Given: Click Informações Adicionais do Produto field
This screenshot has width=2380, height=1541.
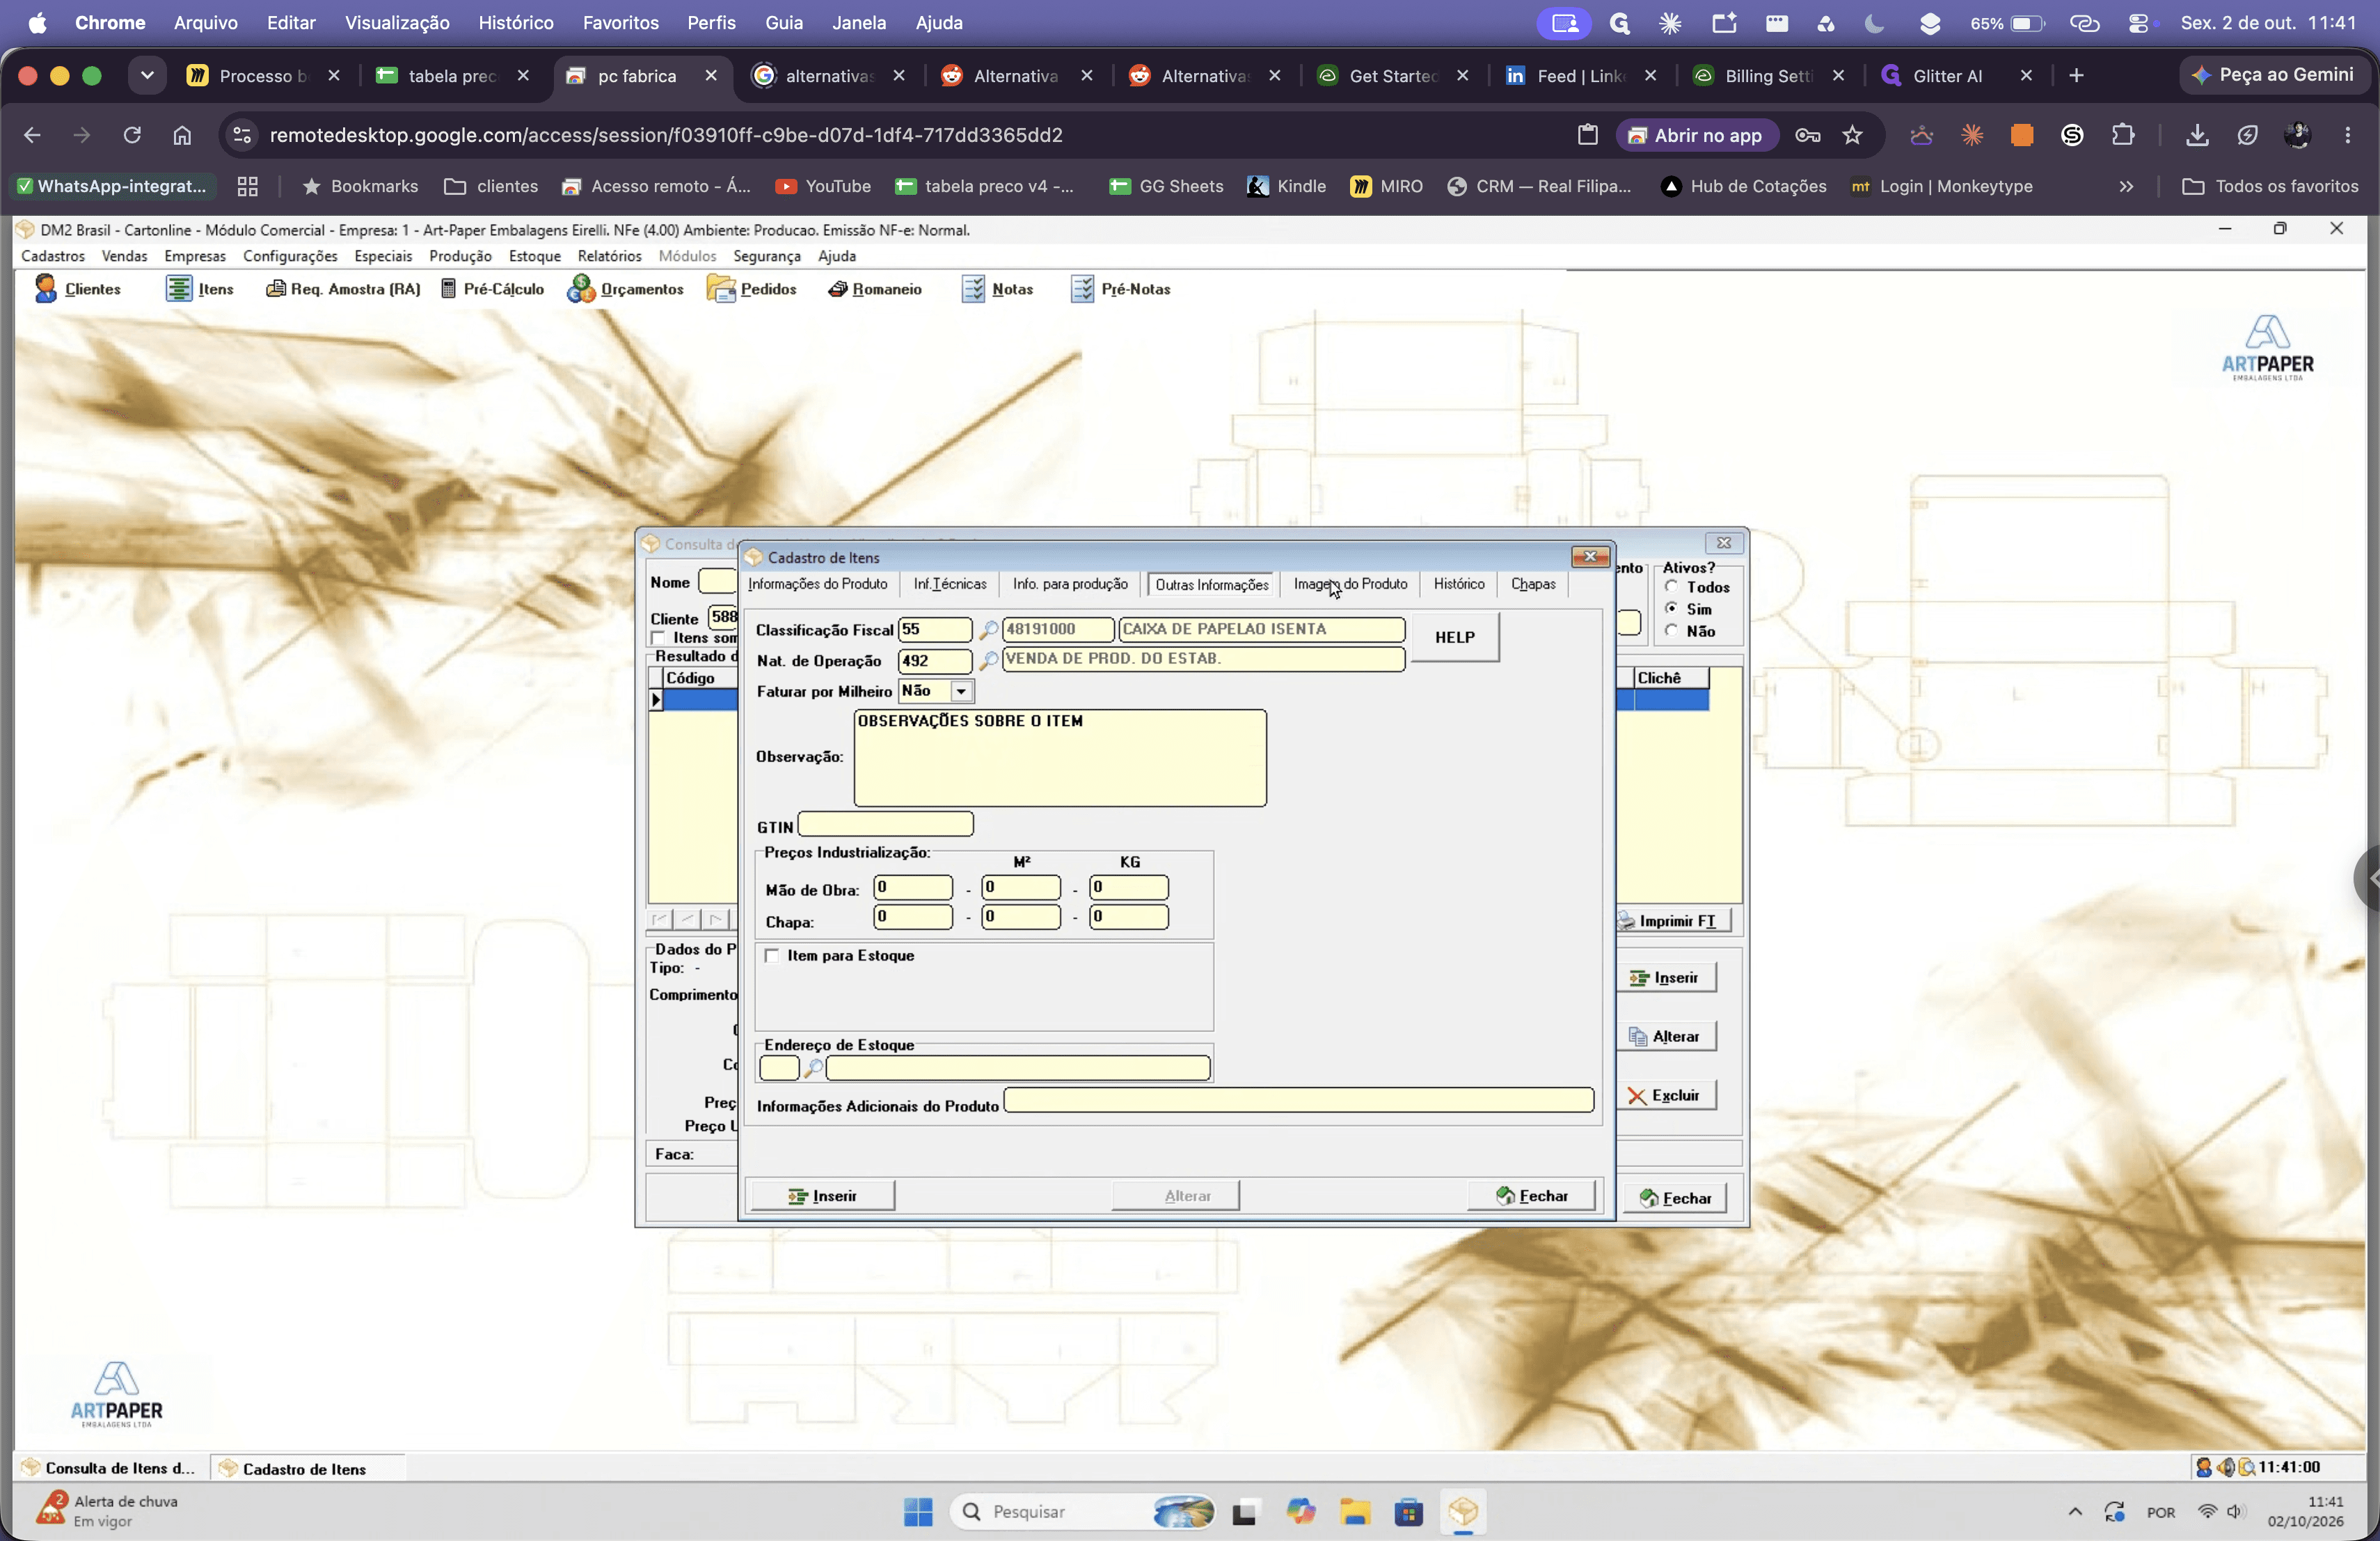Looking at the screenshot, I should pos(1298,1100).
